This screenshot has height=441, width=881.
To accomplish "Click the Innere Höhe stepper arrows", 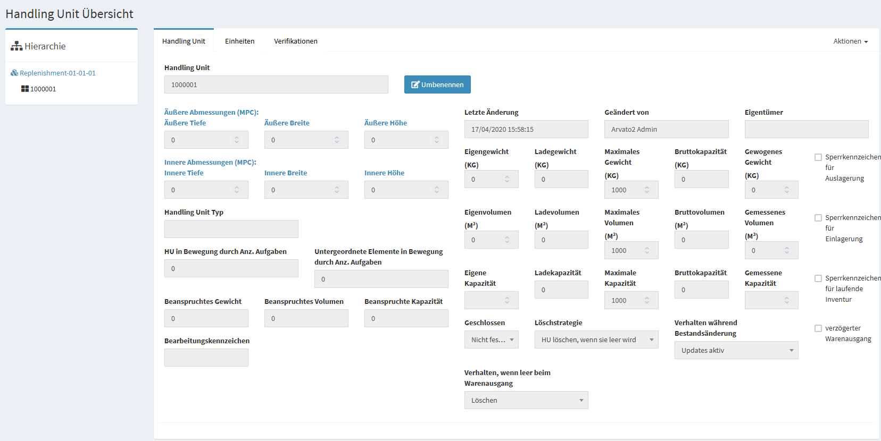I will click(x=437, y=190).
